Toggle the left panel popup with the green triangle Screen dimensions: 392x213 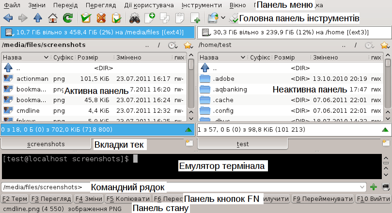click(x=188, y=130)
